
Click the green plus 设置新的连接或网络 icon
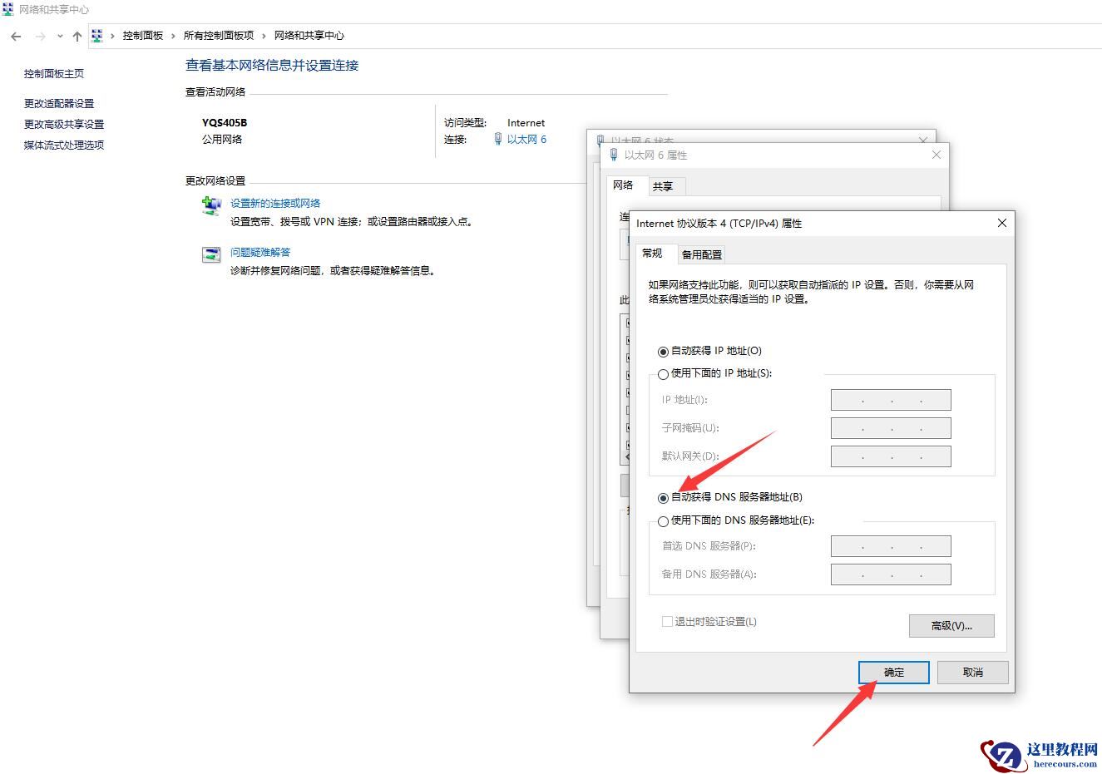[x=210, y=205]
